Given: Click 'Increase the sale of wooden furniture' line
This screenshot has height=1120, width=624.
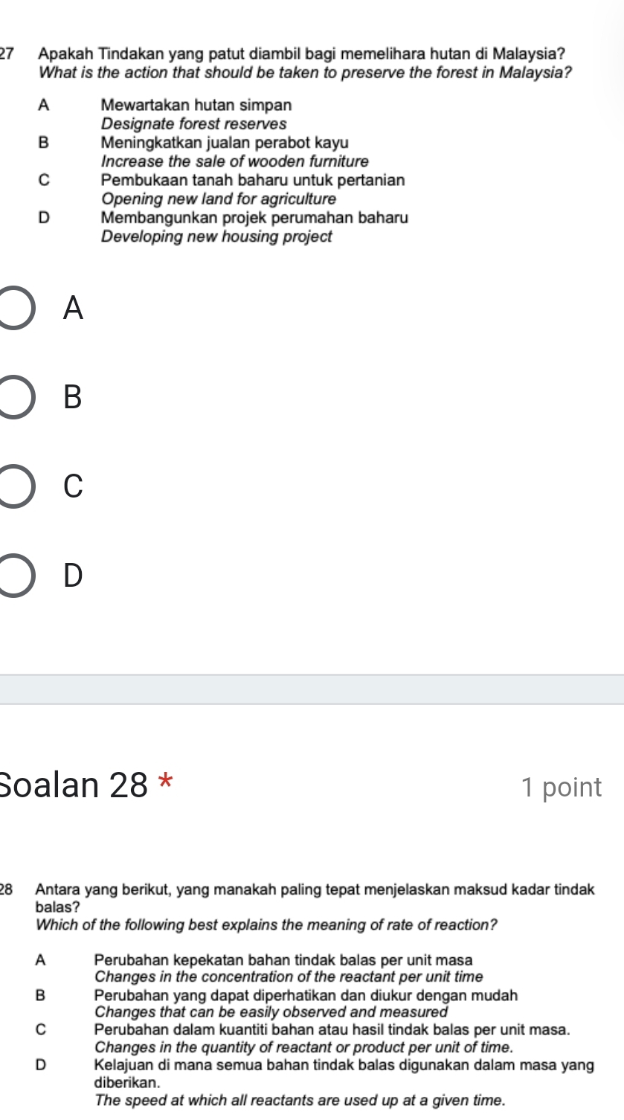Looking at the screenshot, I should 235,161.
